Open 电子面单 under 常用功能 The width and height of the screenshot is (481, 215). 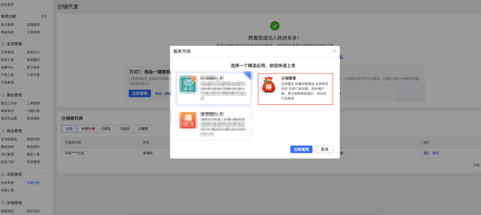(x=7, y=24)
